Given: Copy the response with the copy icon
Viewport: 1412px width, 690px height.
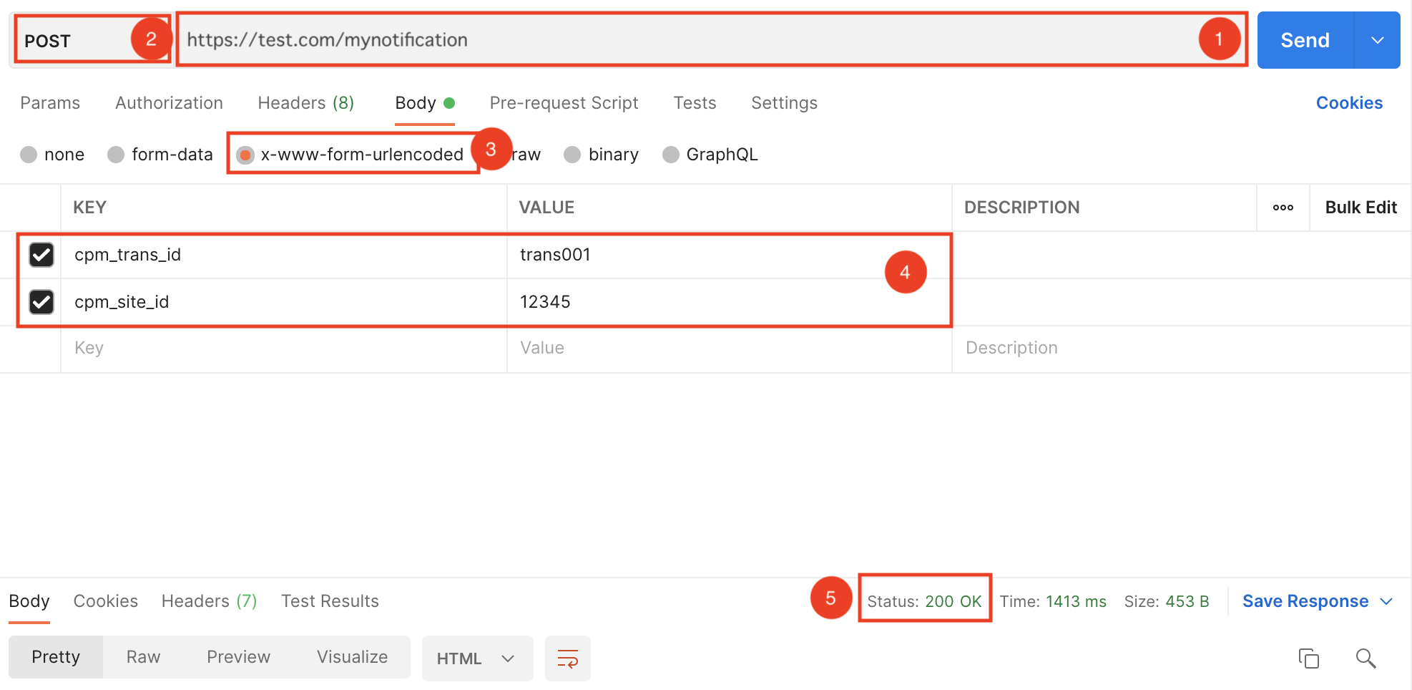Looking at the screenshot, I should coord(1308,658).
